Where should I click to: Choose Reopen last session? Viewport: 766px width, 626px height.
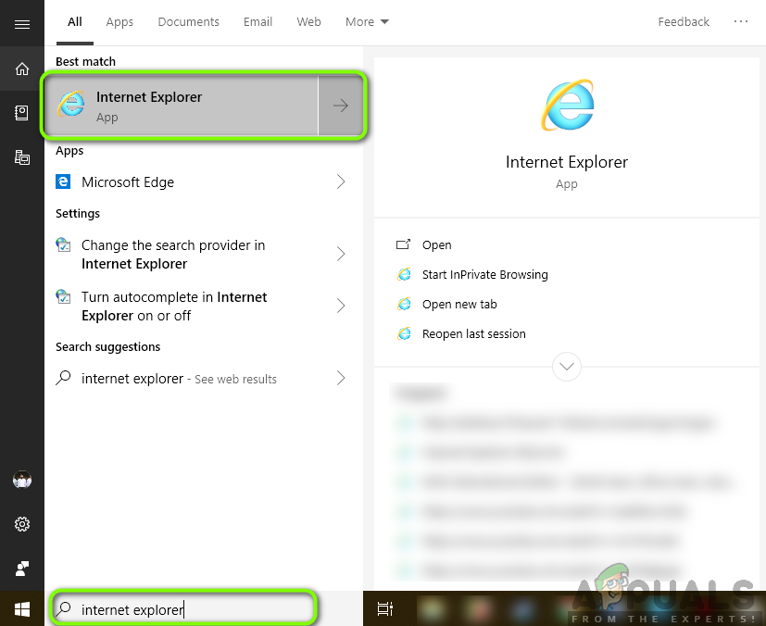tap(474, 334)
